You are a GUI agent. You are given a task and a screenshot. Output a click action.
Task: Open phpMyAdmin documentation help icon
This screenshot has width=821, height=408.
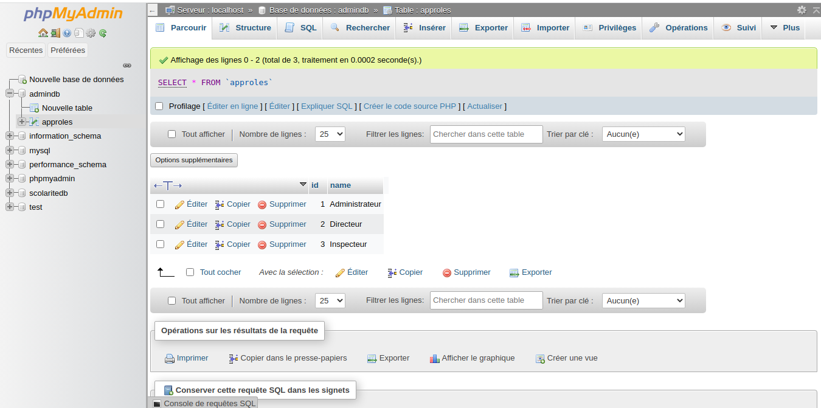tap(67, 33)
